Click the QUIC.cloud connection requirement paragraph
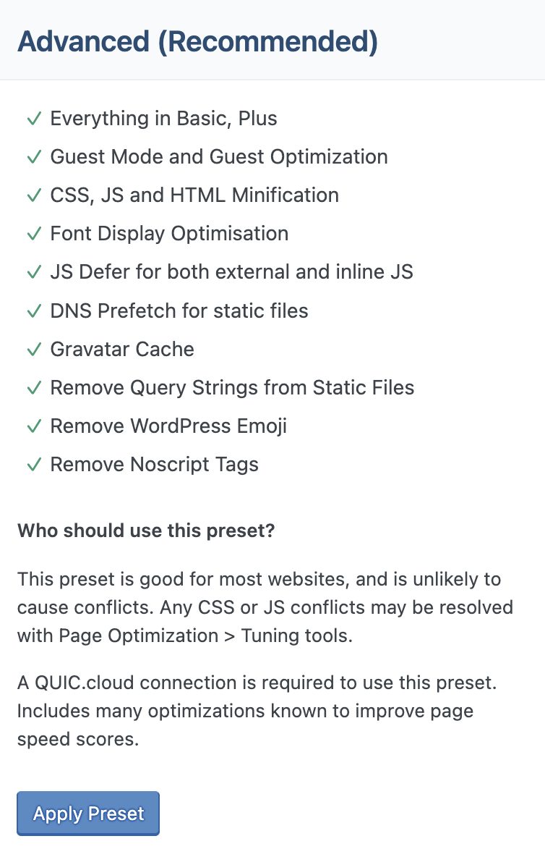Viewport: 545px width, 857px height. [x=245, y=710]
